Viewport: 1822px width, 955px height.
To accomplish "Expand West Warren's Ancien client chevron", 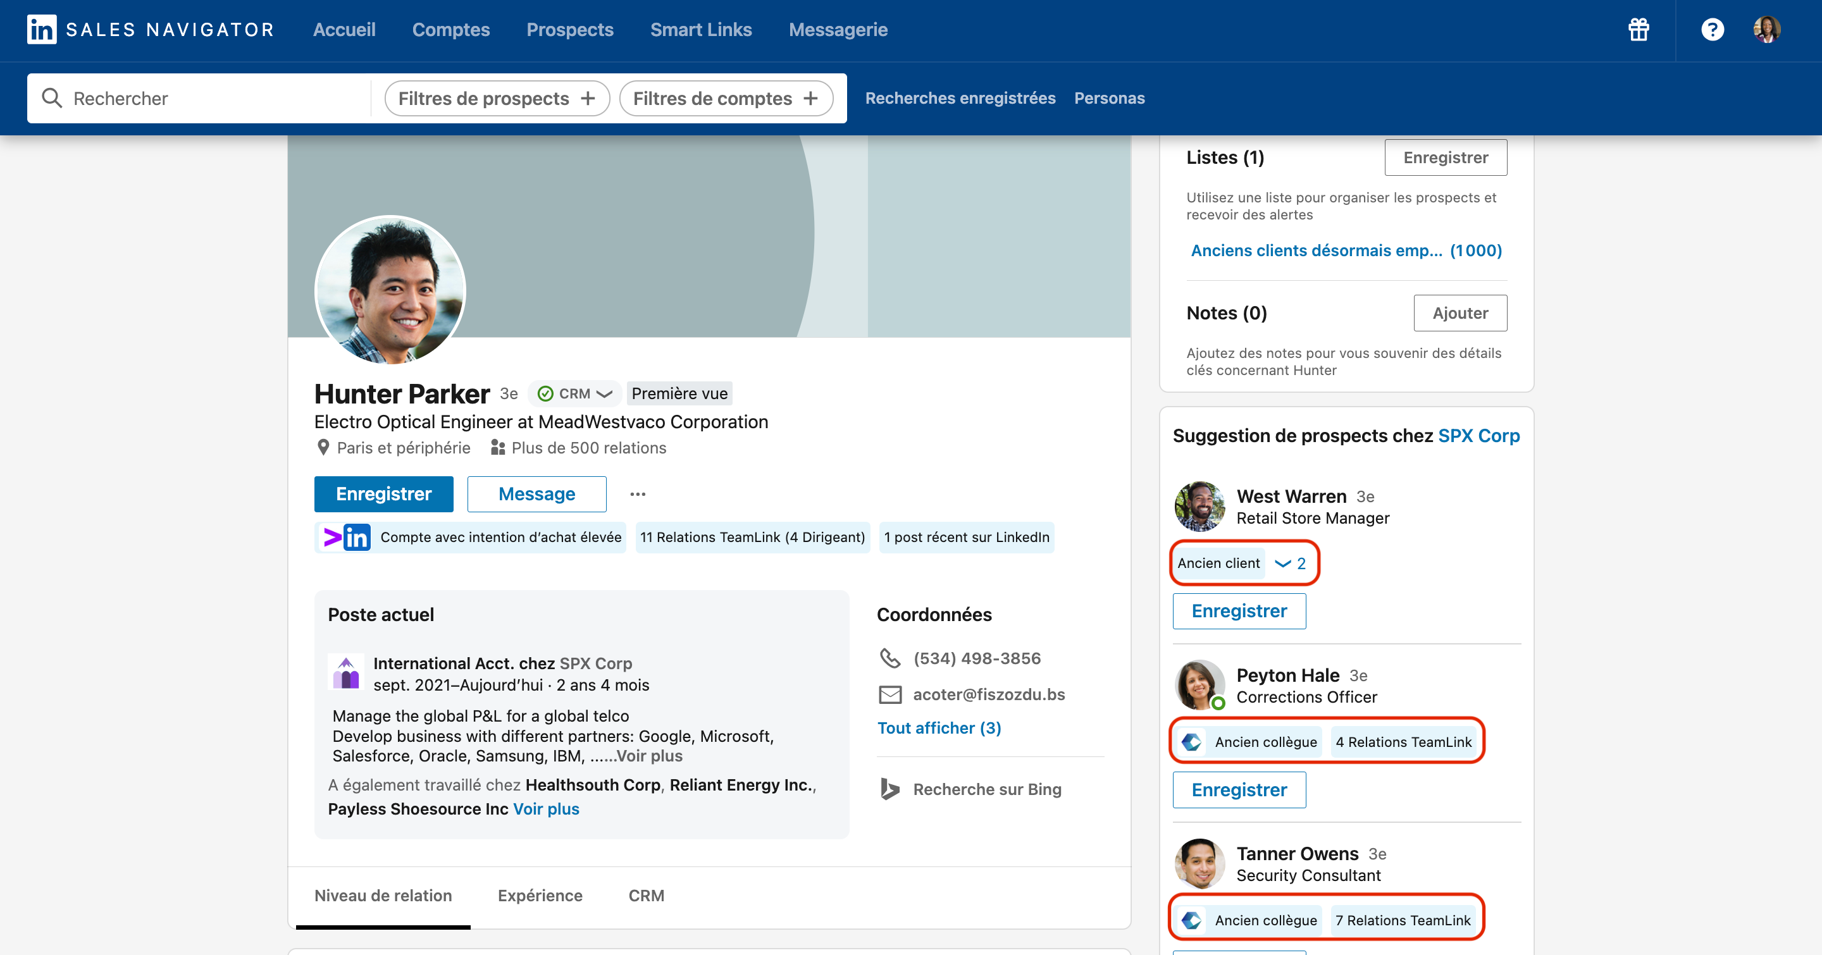I will point(1291,564).
